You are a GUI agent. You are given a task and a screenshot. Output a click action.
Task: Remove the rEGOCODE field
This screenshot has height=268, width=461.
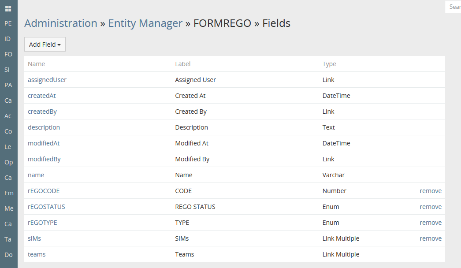point(430,191)
